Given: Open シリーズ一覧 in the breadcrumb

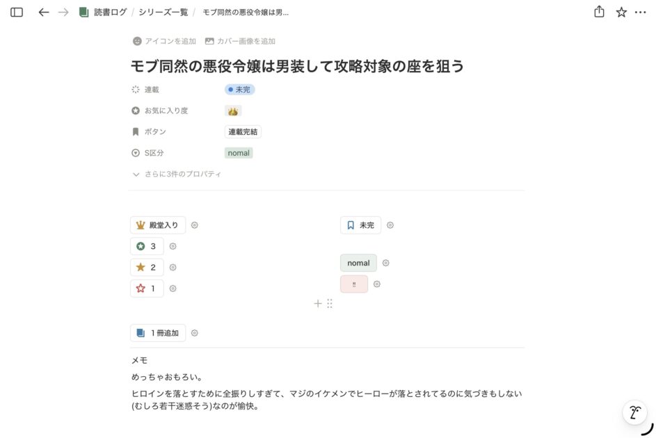Looking at the screenshot, I should (163, 13).
